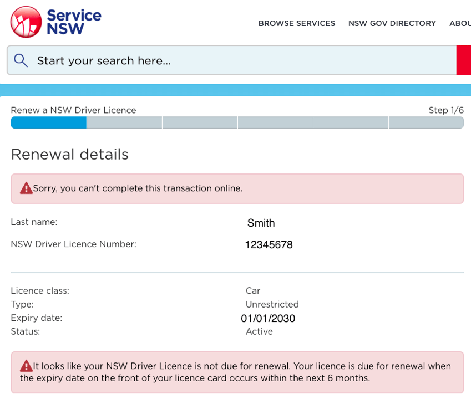Open the Browse Services menu
The width and height of the screenshot is (471, 399).
[297, 23]
